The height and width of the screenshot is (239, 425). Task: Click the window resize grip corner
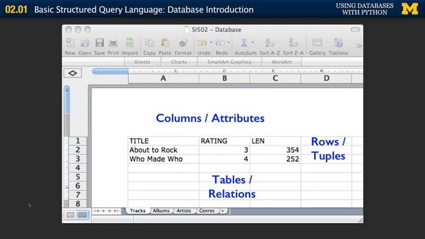point(360,220)
